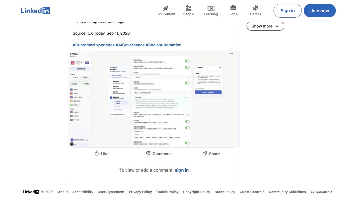
Task: Go to the People section
Action: [x=189, y=11]
